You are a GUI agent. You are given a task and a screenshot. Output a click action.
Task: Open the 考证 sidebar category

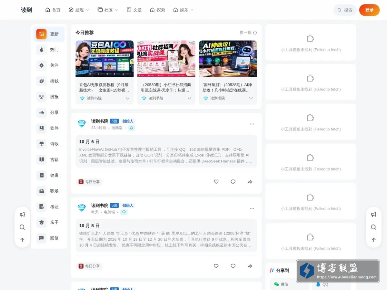[x=49, y=207]
